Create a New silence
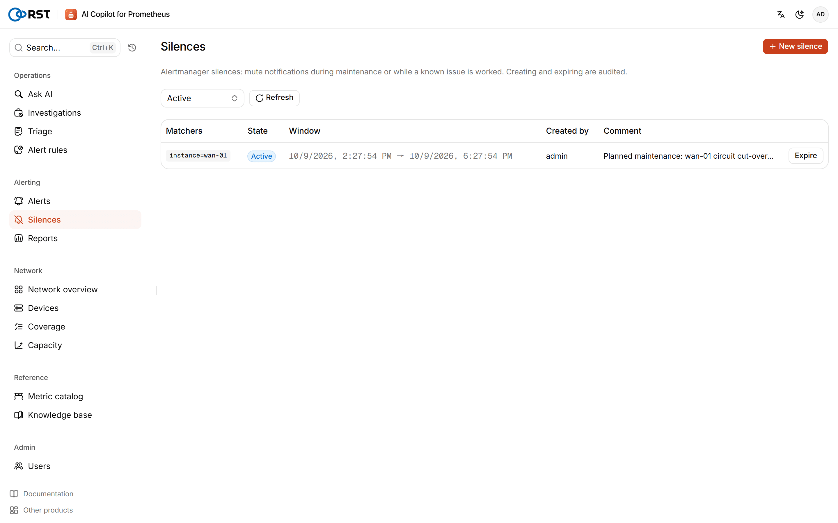This screenshot has width=838, height=523. tap(795, 46)
